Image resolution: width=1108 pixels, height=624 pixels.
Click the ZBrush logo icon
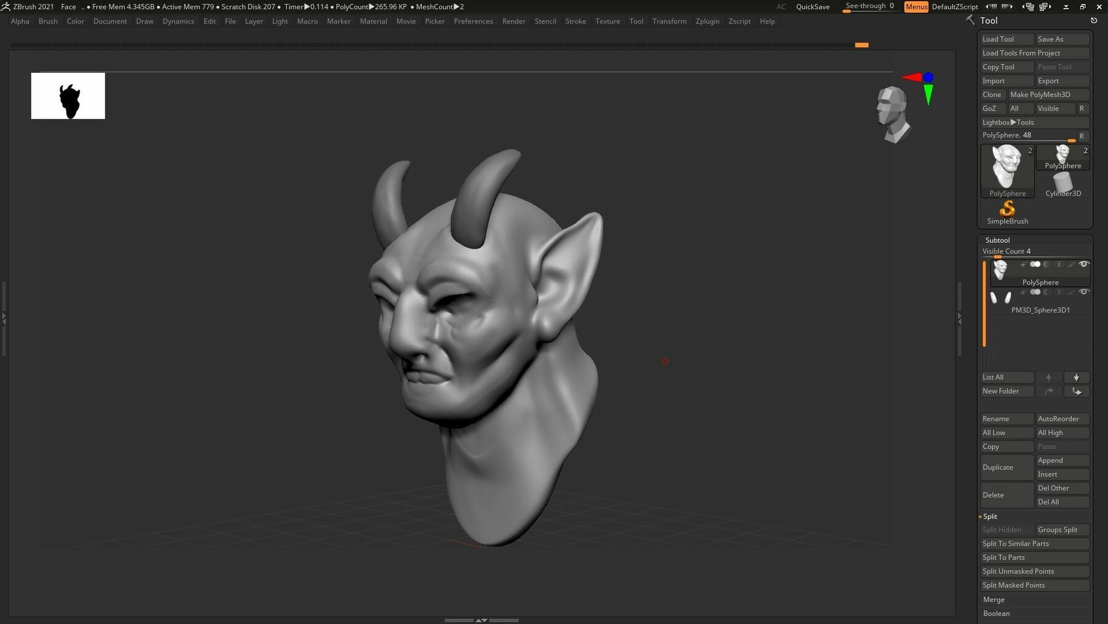tap(6, 6)
